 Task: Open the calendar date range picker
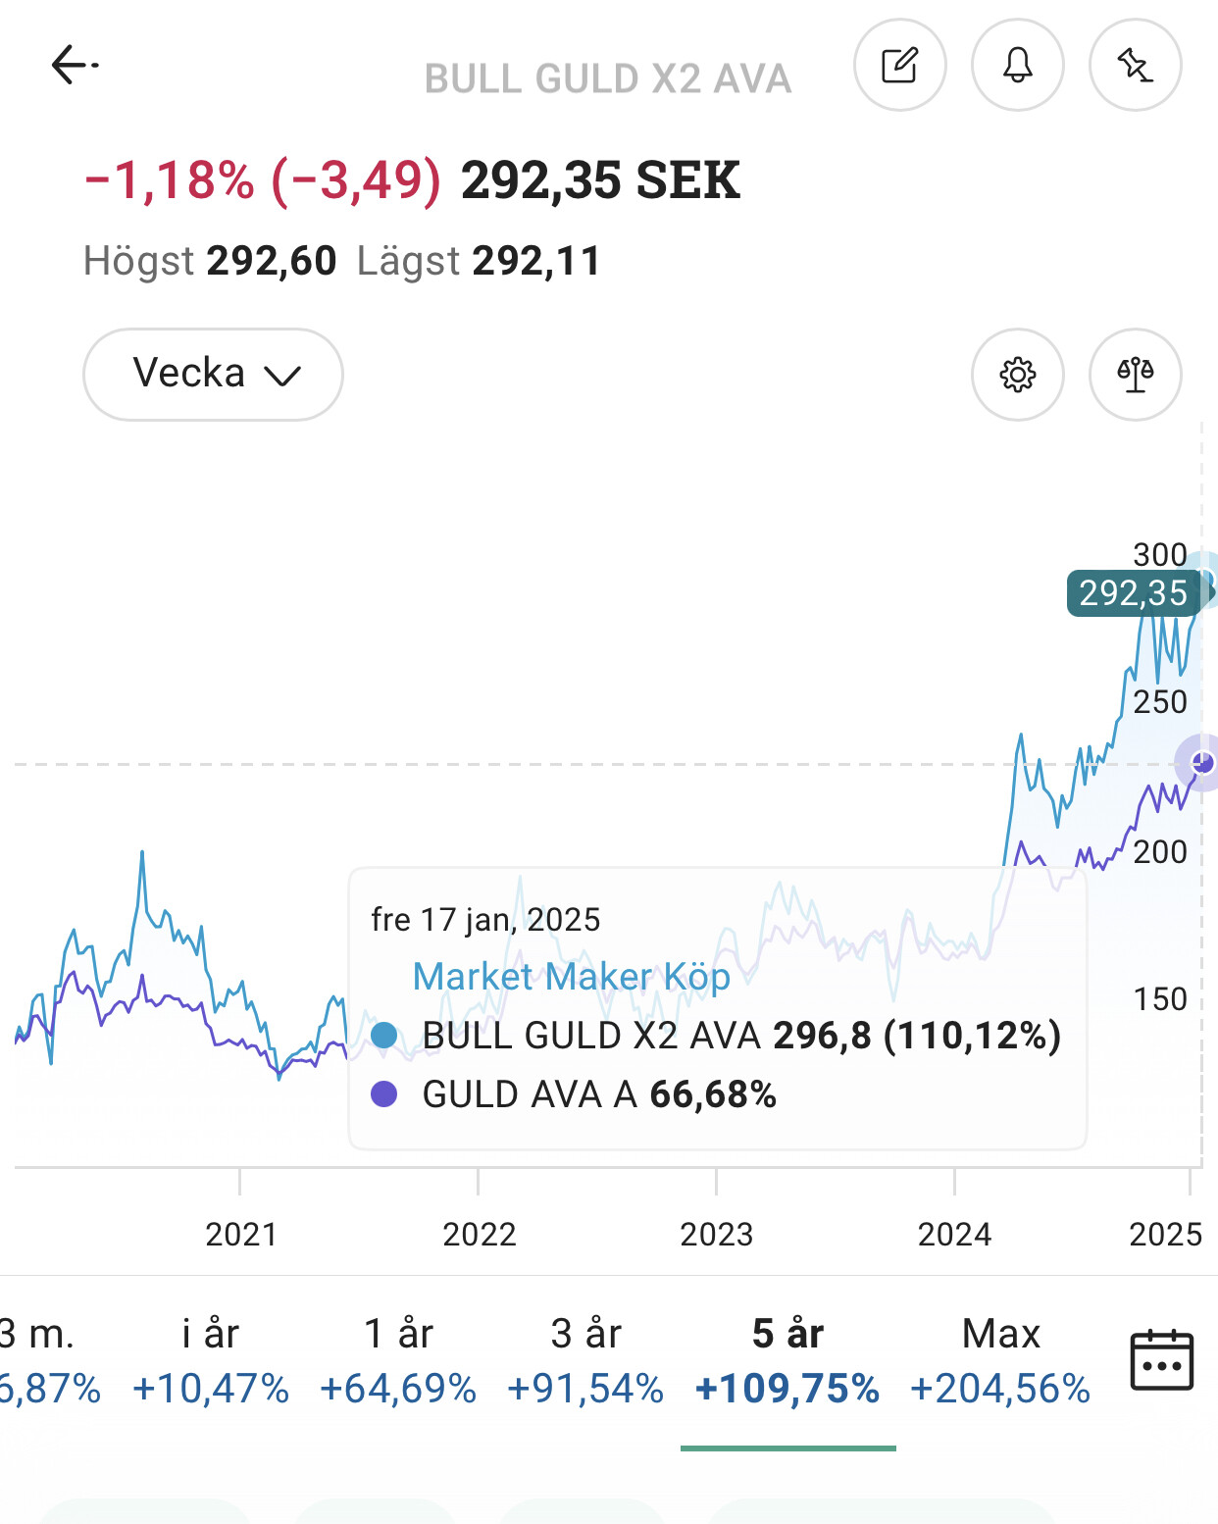point(1161,1360)
